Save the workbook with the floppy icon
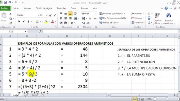This screenshot has width=180, height=101. (5, 2)
